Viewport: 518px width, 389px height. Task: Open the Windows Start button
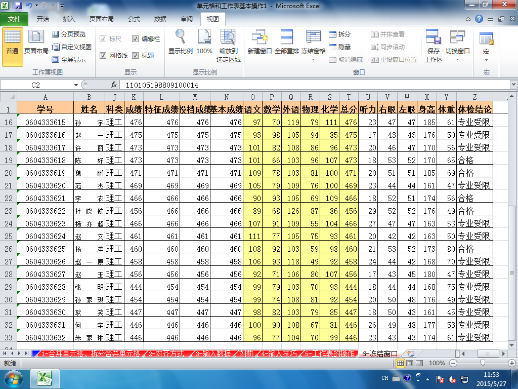(x=13, y=379)
